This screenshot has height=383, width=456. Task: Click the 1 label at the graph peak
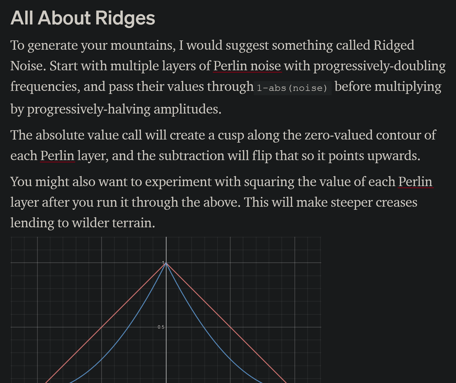pyautogui.click(x=163, y=263)
